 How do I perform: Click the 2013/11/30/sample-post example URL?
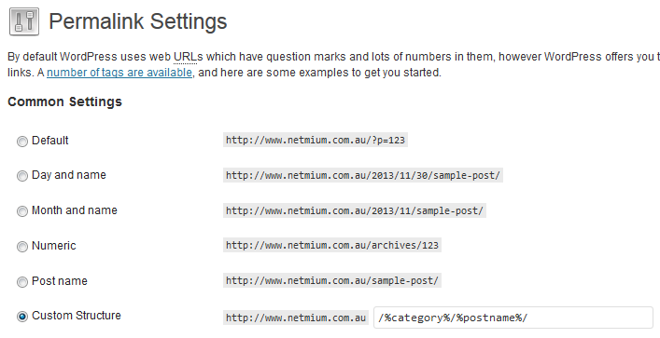[x=363, y=175]
